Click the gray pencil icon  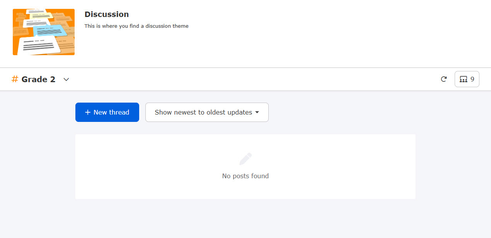[x=245, y=159]
